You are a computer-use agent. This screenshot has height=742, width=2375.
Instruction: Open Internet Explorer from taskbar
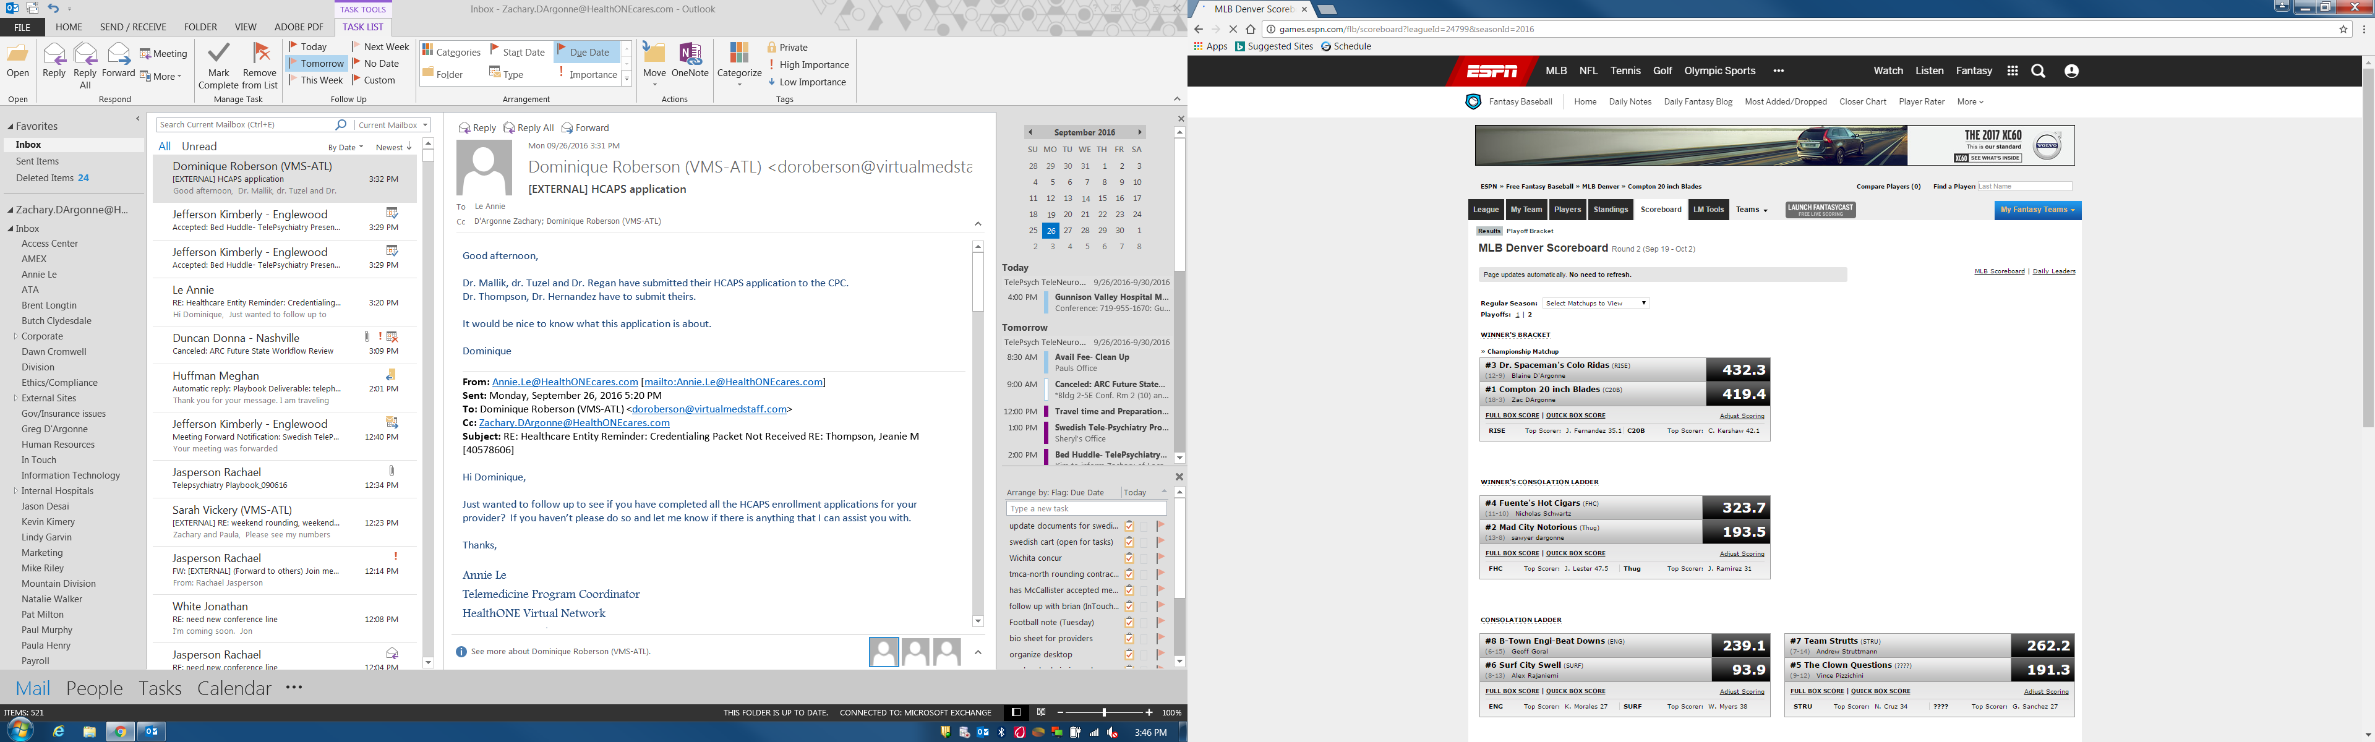pos(59,732)
